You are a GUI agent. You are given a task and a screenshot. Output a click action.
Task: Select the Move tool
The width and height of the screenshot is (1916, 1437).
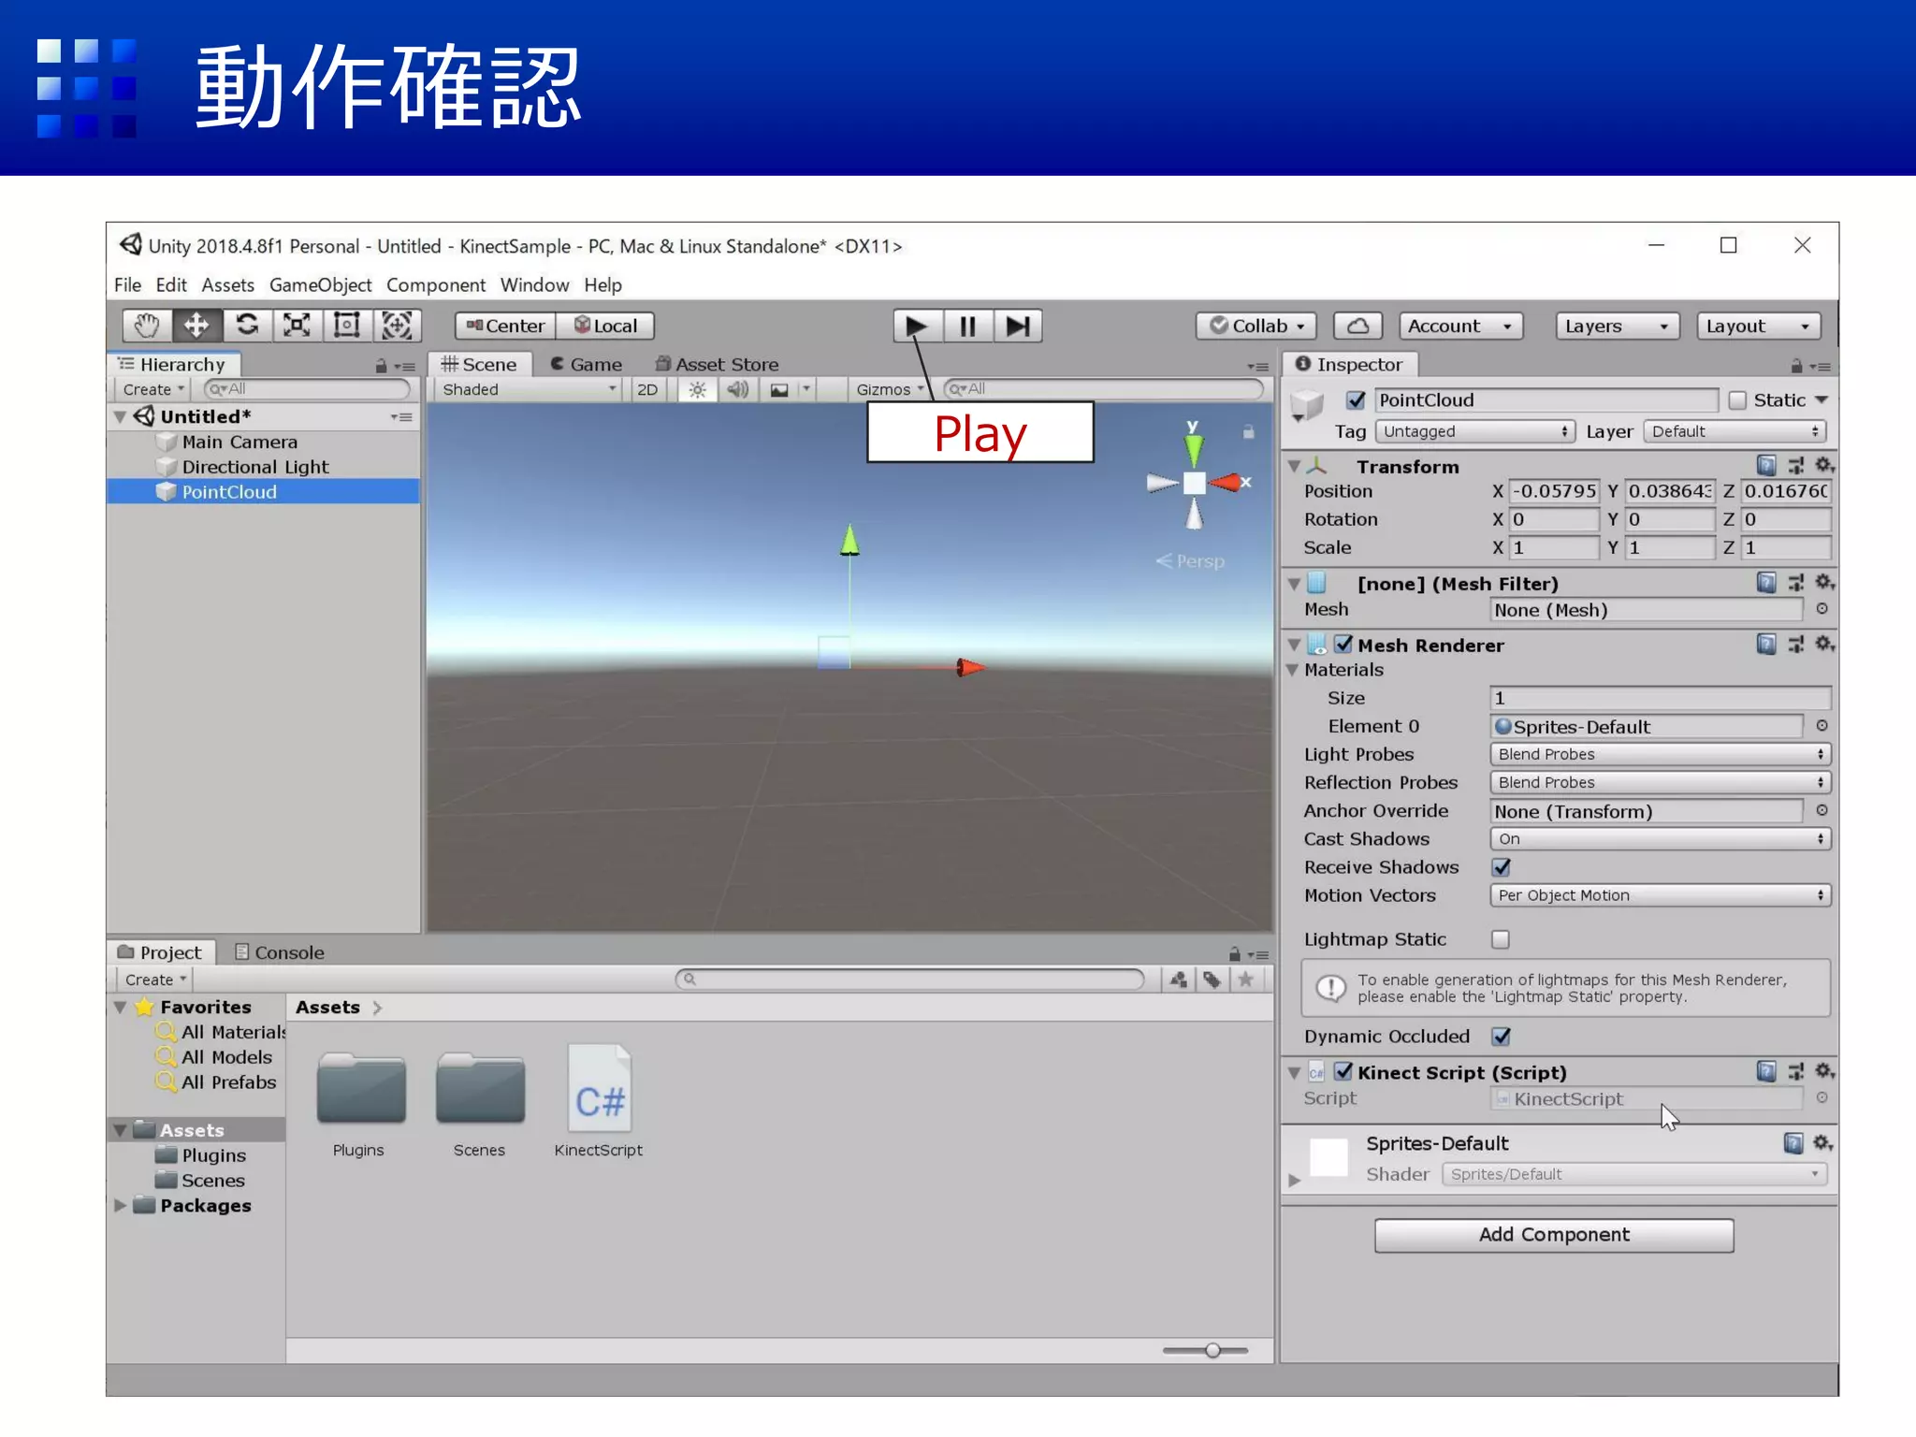click(196, 326)
